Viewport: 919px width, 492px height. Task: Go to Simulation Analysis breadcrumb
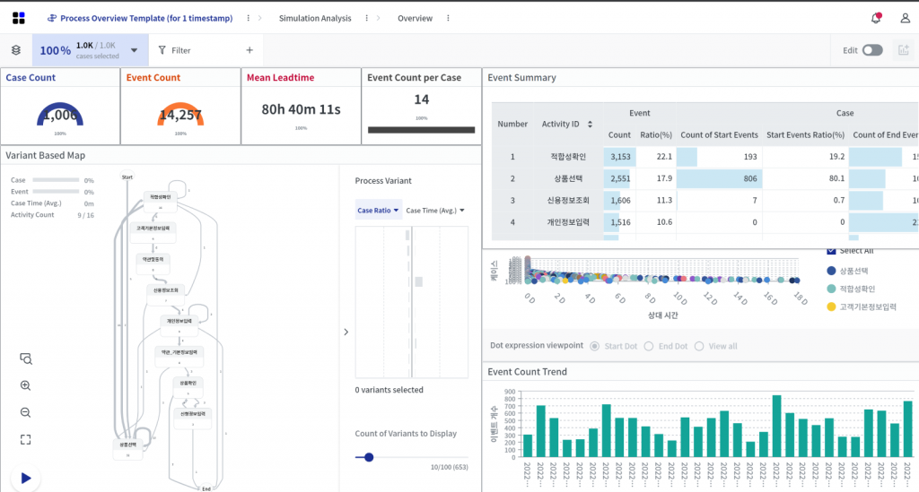click(314, 18)
